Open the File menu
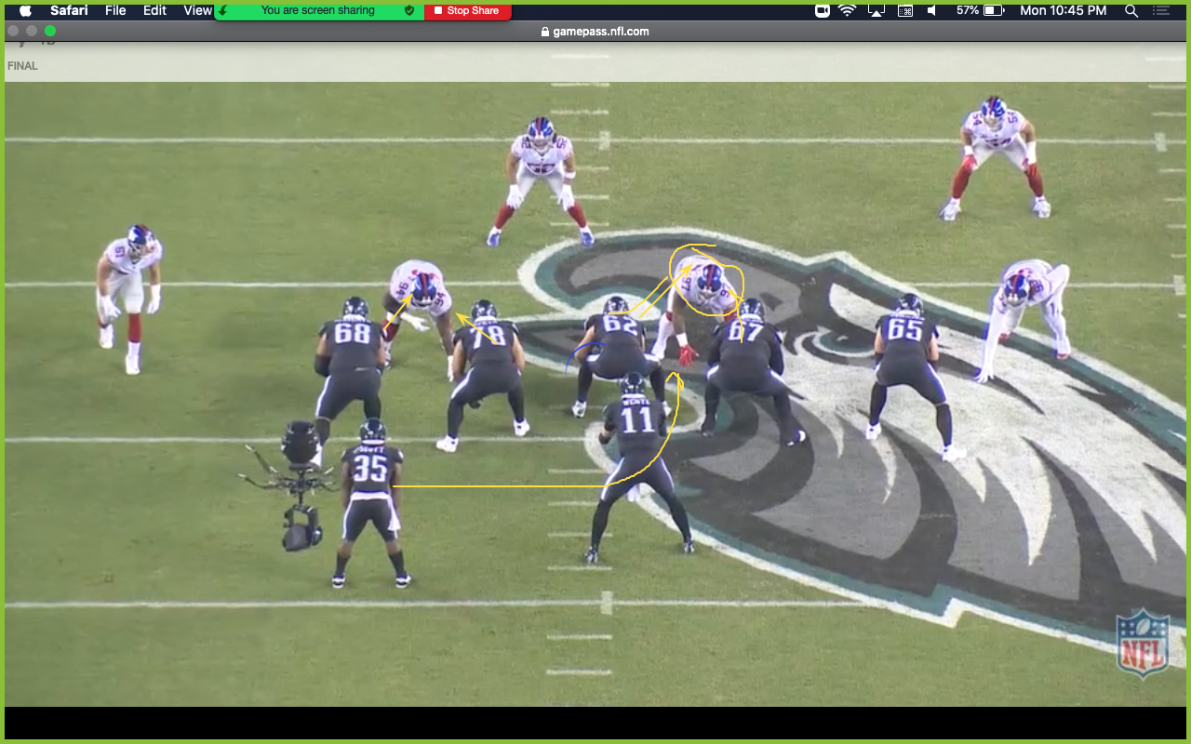Image resolution: width=1191 pixels, height=744 pixels. click(x=114, y=11)
